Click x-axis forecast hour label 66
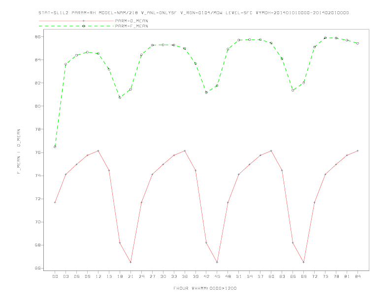 coord(293,276)
